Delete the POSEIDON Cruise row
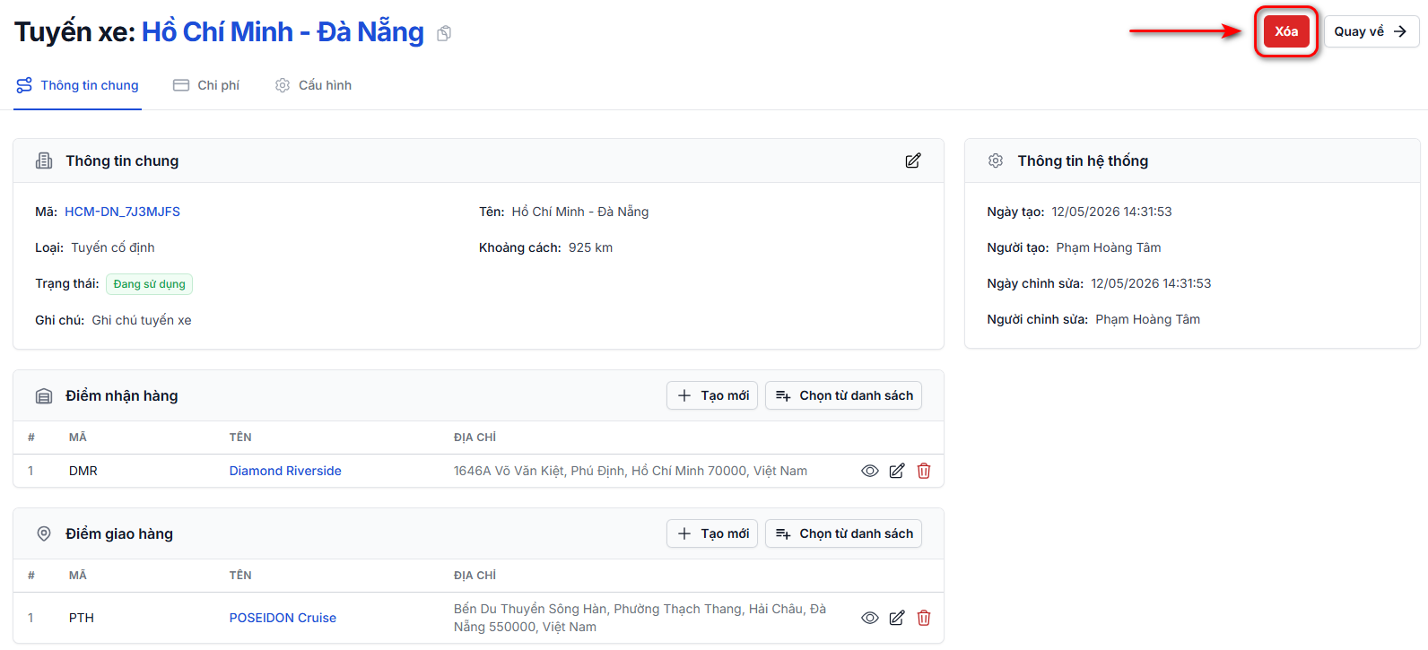Screen dimensions: 1428x650 point(924,618)
